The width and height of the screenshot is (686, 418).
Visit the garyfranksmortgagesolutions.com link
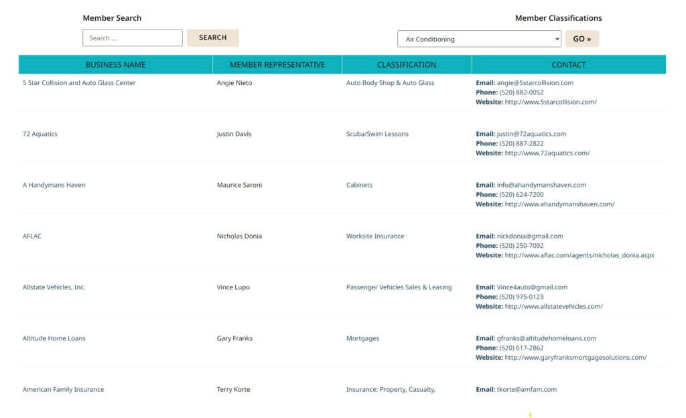pyautogui.click(x=575, y=358)
